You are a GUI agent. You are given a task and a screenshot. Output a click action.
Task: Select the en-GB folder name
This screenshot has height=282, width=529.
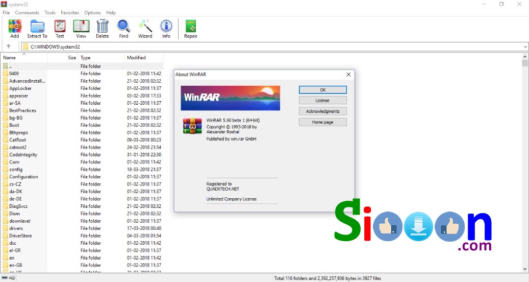(16, 265)
